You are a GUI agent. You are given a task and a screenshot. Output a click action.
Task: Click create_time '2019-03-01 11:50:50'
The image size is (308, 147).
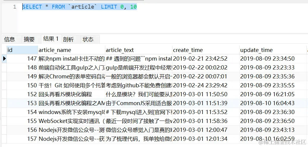[206, 94]
